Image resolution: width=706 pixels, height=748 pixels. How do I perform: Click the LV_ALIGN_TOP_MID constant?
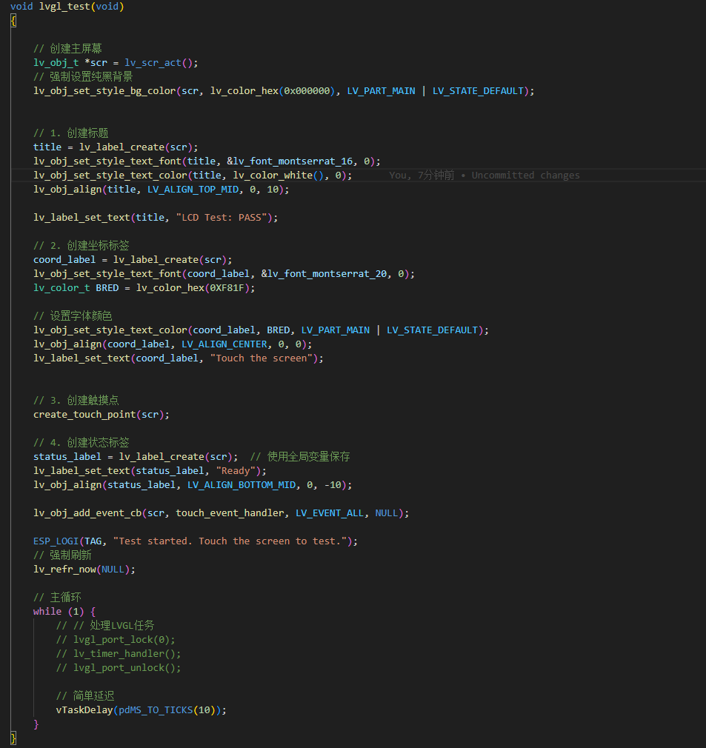(x=193, y=190)
